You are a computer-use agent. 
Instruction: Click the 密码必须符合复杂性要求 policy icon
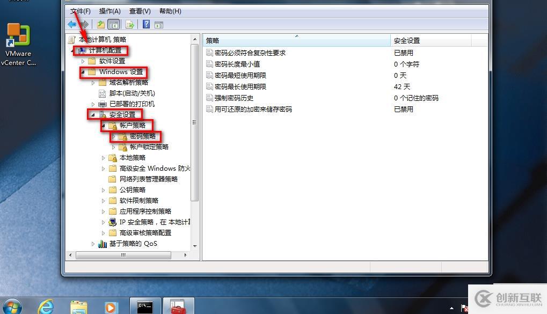tap(209, 53)
